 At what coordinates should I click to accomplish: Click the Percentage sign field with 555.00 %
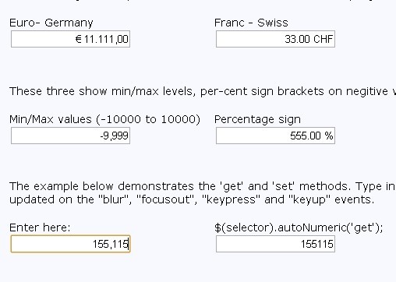(x=275, y=136)
